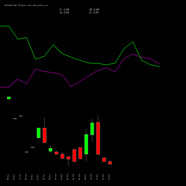Click the 07 Jan date label
This screenshot has width=186, height=186.
point(14,177)
